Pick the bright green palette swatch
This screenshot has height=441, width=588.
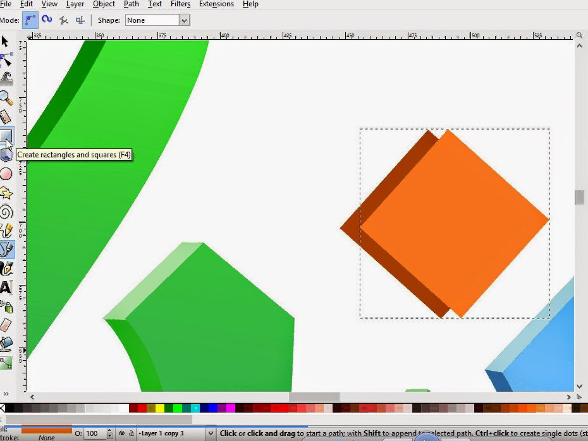(x=178, y=408)
